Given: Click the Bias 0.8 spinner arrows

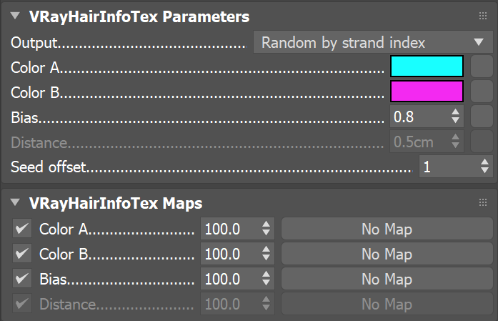Looking at the screenshot, I should point(455,117).
